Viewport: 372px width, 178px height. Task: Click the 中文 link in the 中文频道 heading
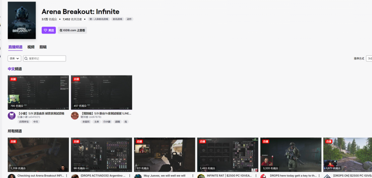point(11,69)
